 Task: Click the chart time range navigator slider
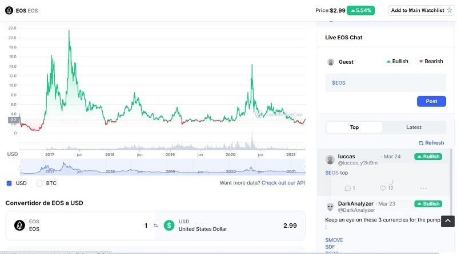tap(162, 167)
